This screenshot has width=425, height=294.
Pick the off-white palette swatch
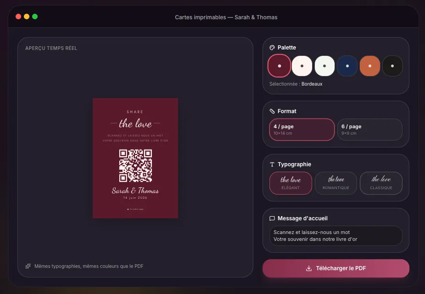pyautogui.click(x=324, y=66)
